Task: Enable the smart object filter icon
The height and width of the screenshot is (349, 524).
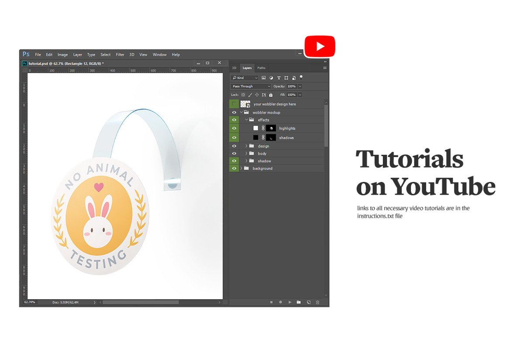Action: coord(293,78)
